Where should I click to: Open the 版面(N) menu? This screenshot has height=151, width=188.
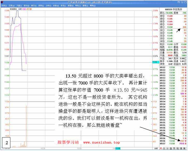[x=71, y=5]
